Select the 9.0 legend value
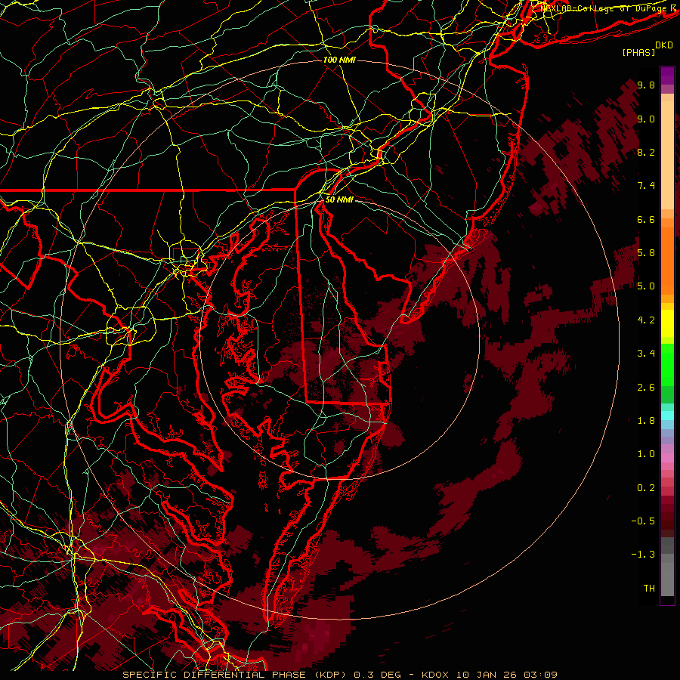The width and height of the screenshot is (680, 680). click(646, 119)
